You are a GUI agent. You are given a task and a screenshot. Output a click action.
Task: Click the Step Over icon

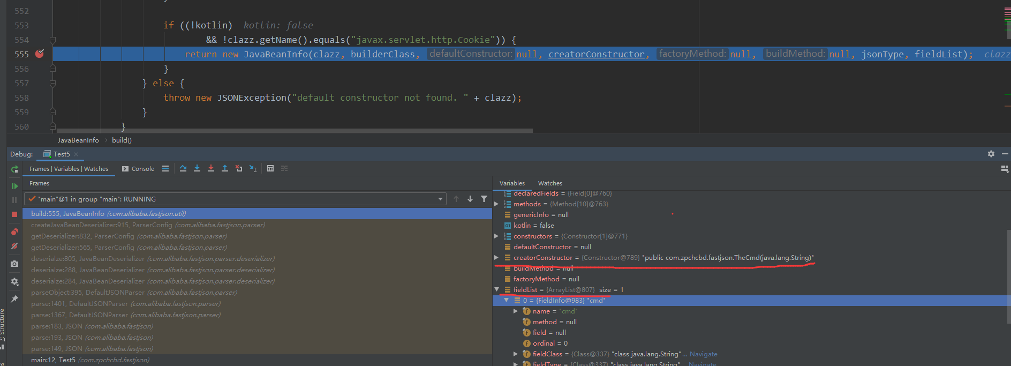click(x=183, y=168)
